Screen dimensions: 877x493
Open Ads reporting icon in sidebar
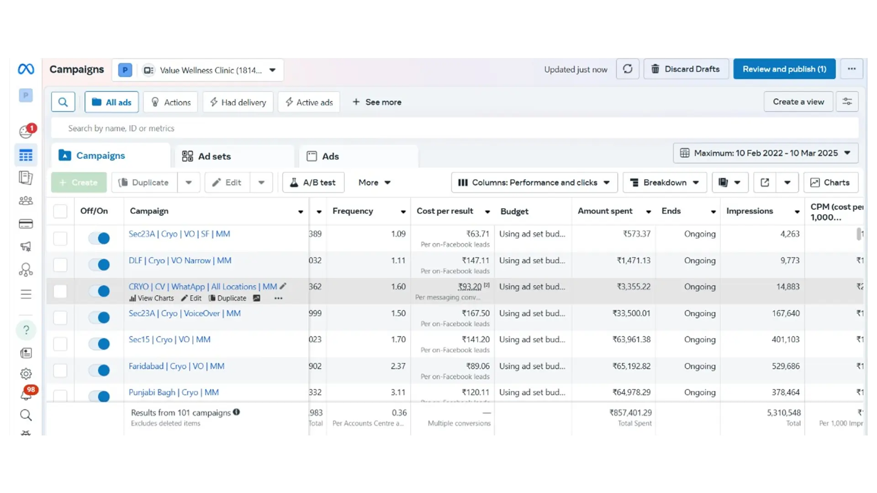click(26, 178)
